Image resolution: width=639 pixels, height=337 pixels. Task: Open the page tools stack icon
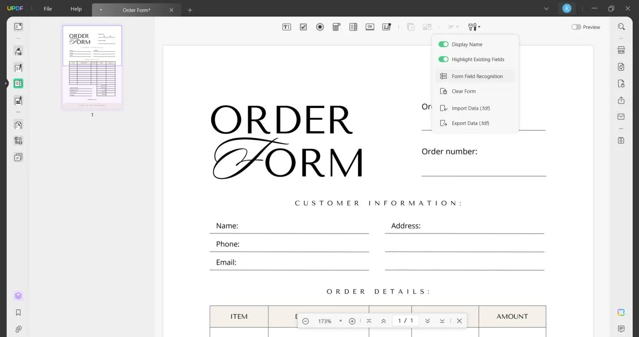click(x=18, y=157)
